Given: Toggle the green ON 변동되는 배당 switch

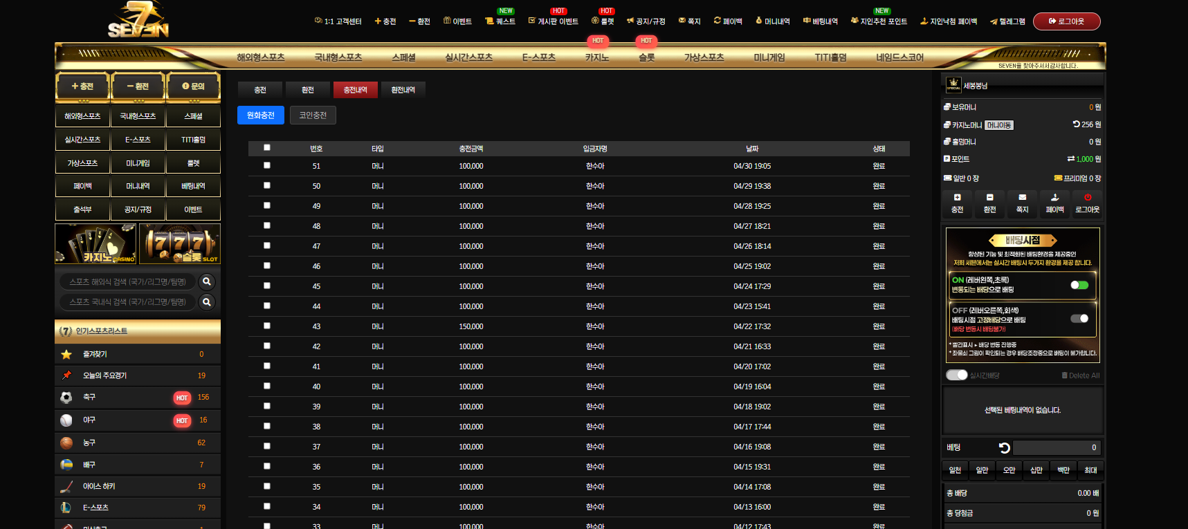Looking at the screenshot, I should pyautogui.click(x=1079, y=285).
